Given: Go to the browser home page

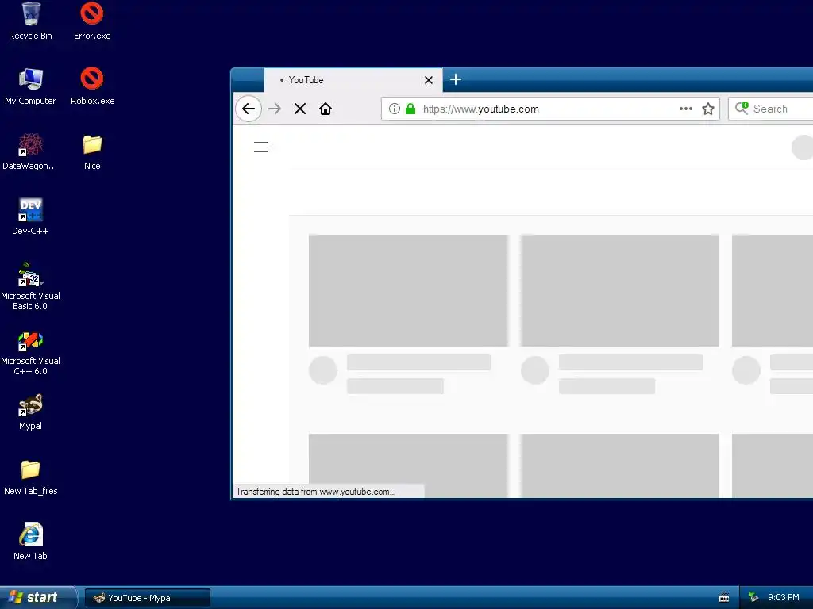Looking at the screenshot, I should coord(325,109).
